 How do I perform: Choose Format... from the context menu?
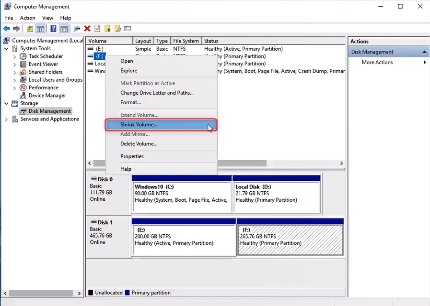click(162, 102)
